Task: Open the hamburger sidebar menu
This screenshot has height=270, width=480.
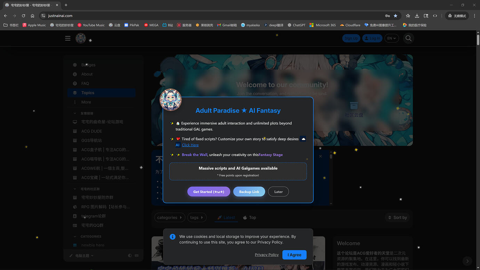Action: click(68, 38)
